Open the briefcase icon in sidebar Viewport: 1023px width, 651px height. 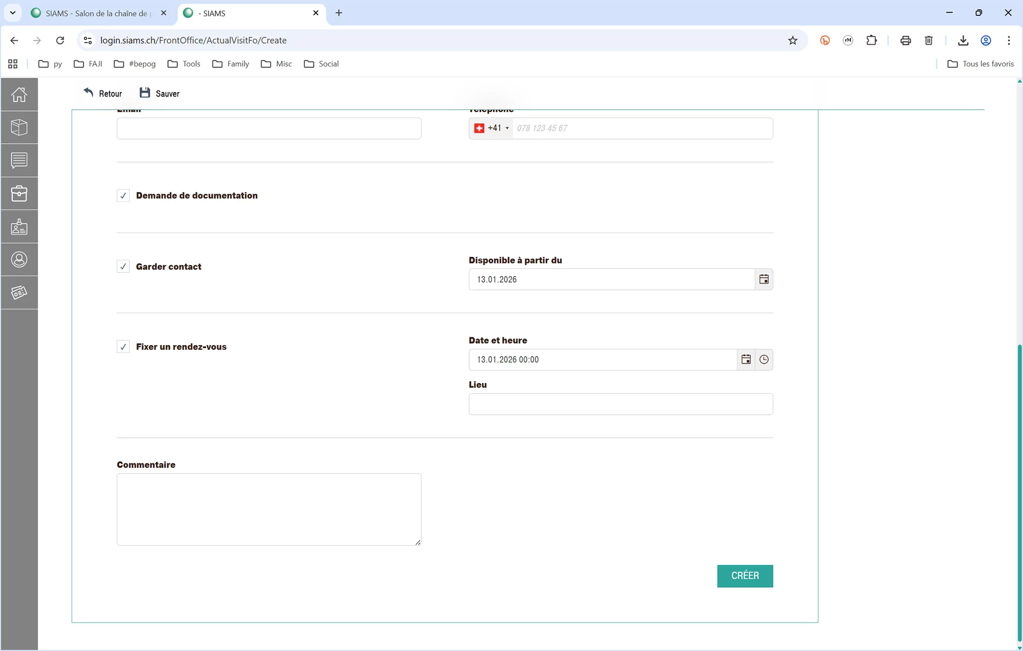(19, 193)
